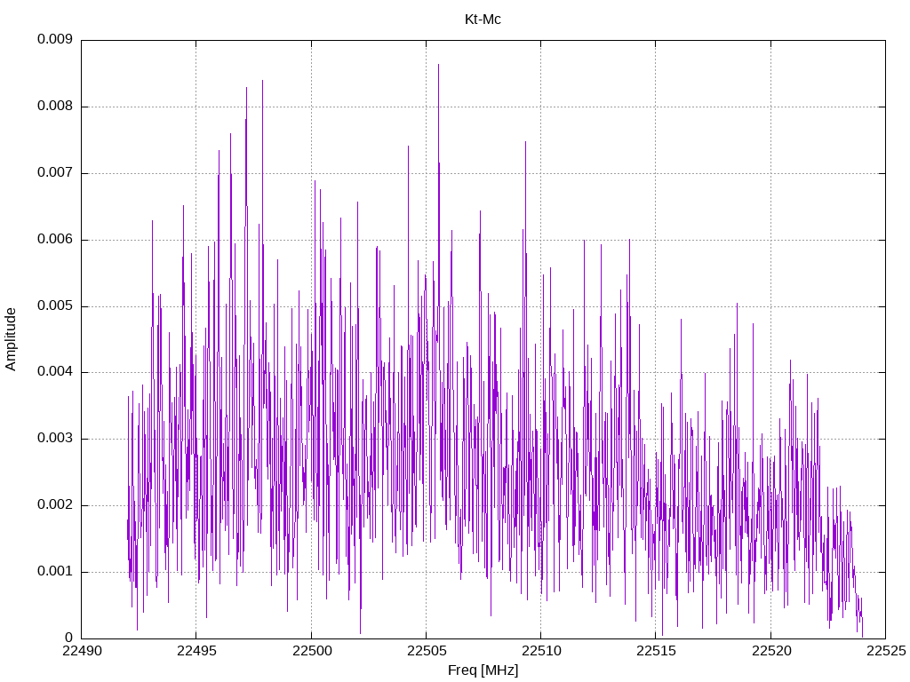Click x-axis tick label 22510

click(x=541, y=651)
